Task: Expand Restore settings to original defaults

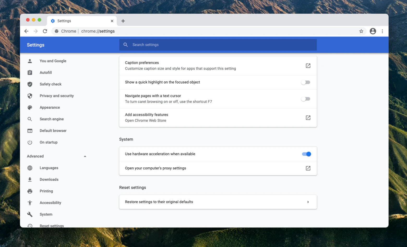Action: pyautogui.click(x=308, y=202)
